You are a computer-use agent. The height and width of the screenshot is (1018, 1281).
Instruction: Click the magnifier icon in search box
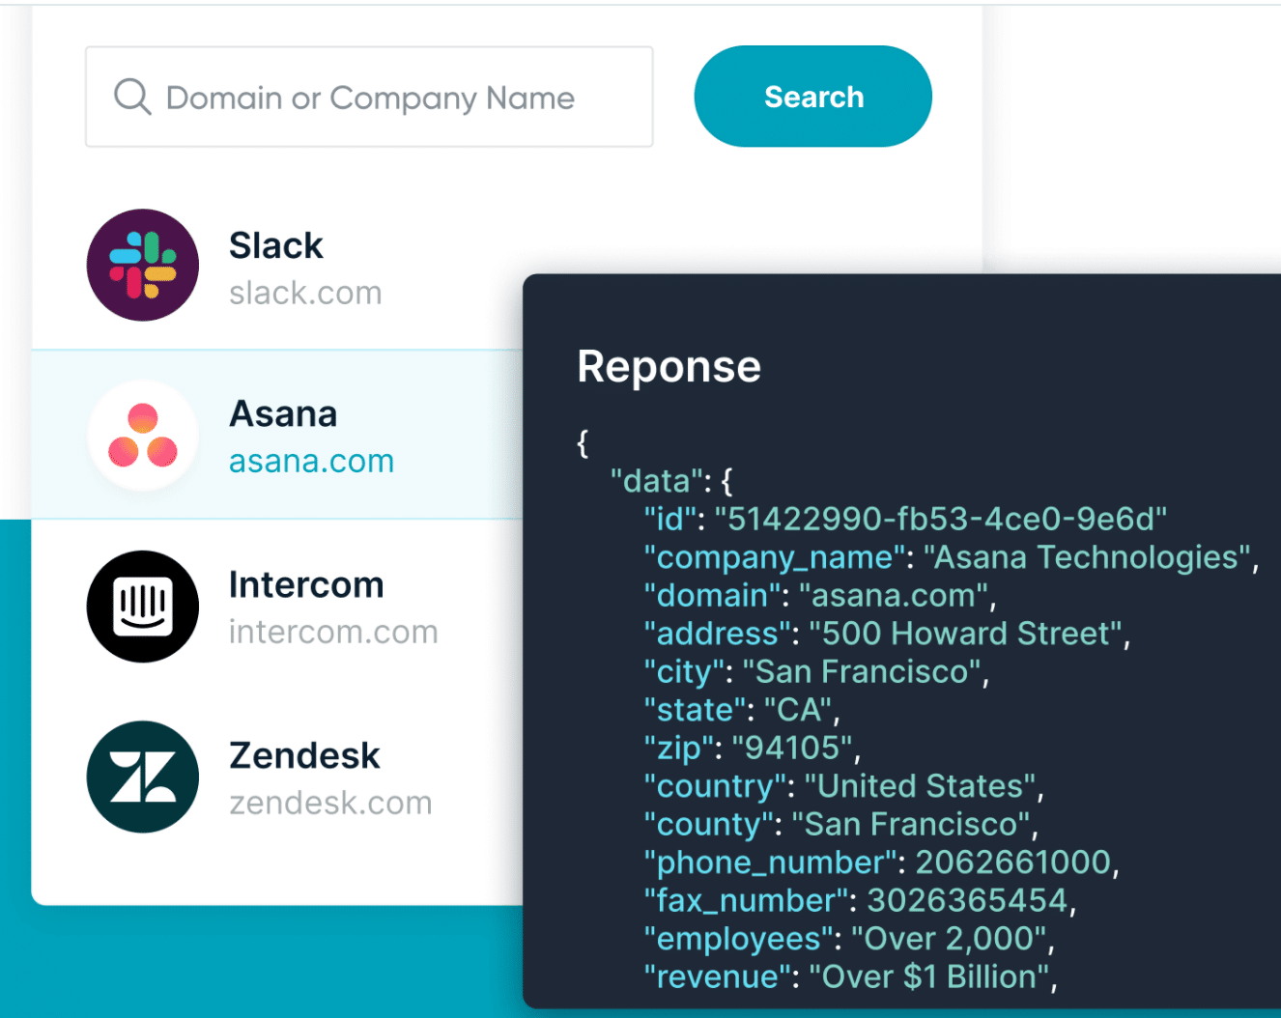pyautogui.click(x=132, y=97)
